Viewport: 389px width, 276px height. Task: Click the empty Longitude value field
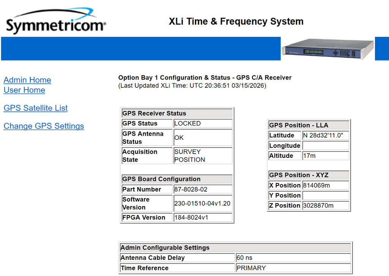[x=325, y=146]
